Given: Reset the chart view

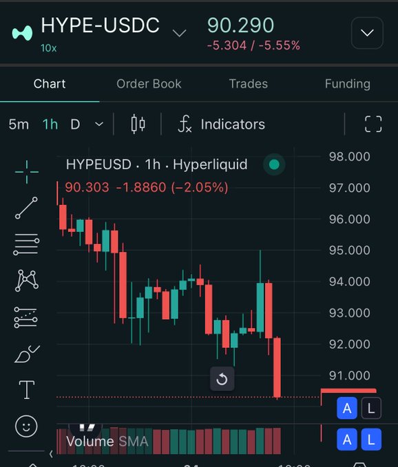Looking at the screenshot, I should click(222, 379).
